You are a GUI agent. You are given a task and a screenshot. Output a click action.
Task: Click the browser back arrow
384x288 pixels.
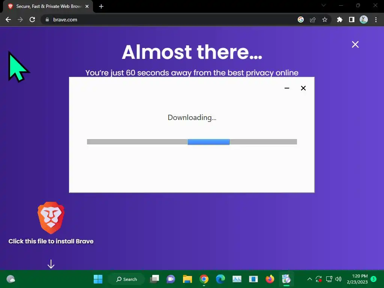(8, 19)
